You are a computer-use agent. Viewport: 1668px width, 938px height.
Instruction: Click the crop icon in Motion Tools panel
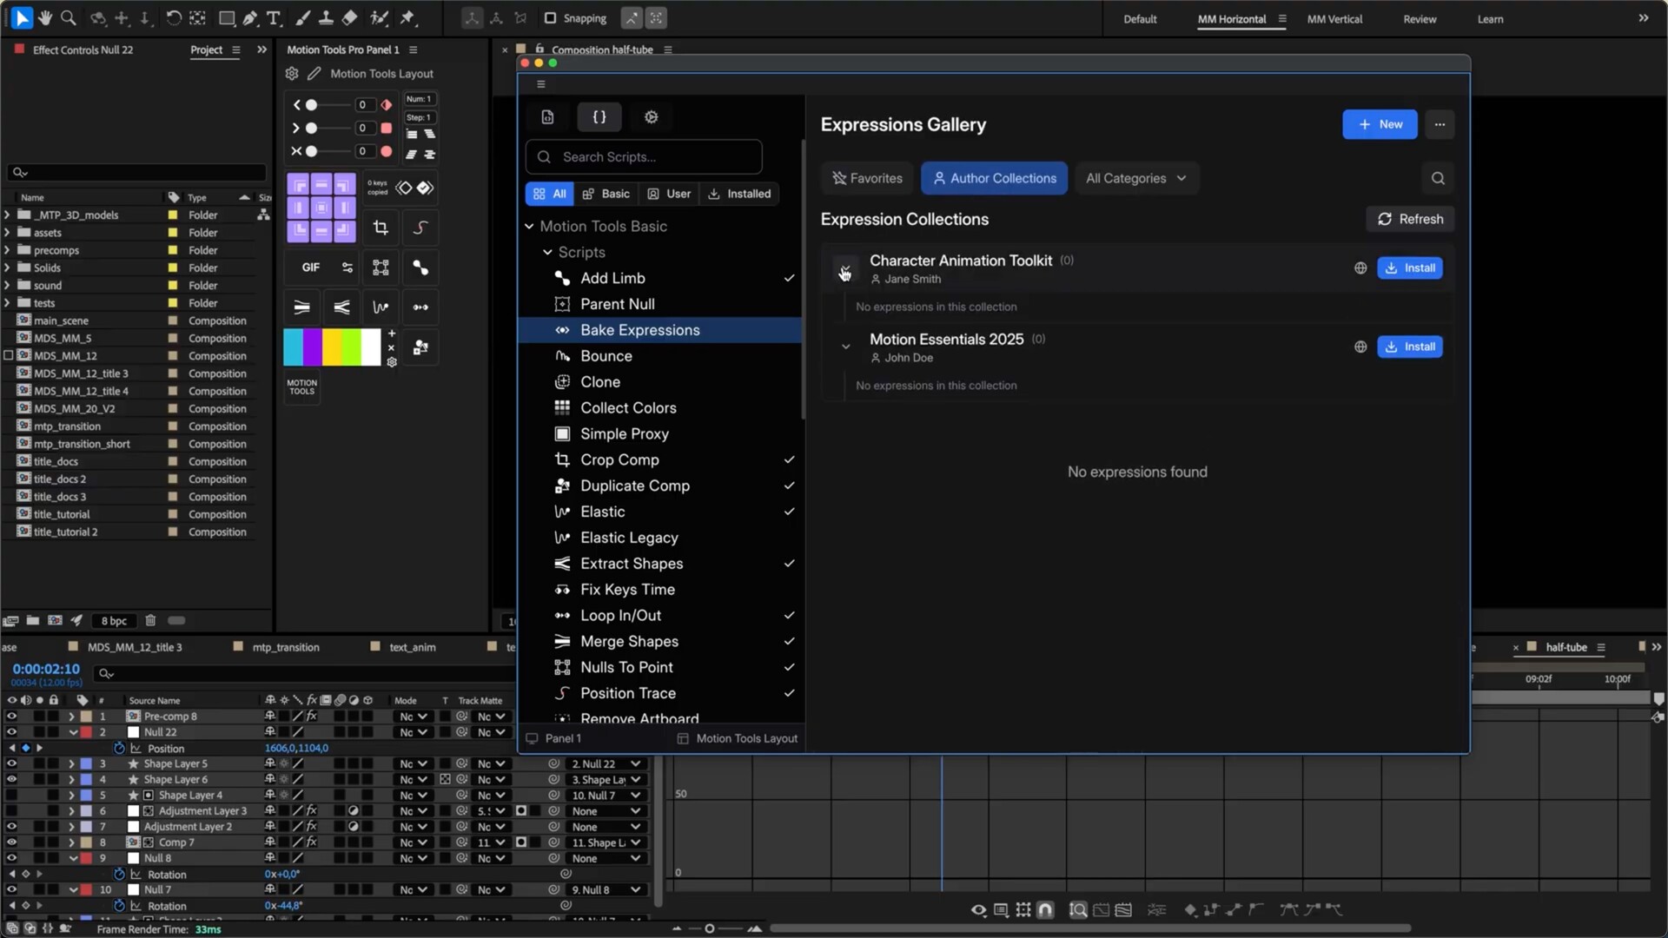381,228
